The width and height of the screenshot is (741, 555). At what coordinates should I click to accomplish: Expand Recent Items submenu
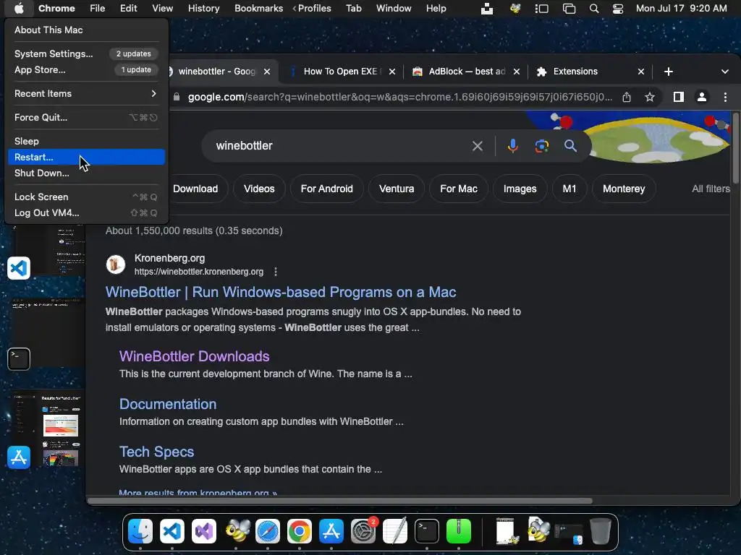click(86, 93)
